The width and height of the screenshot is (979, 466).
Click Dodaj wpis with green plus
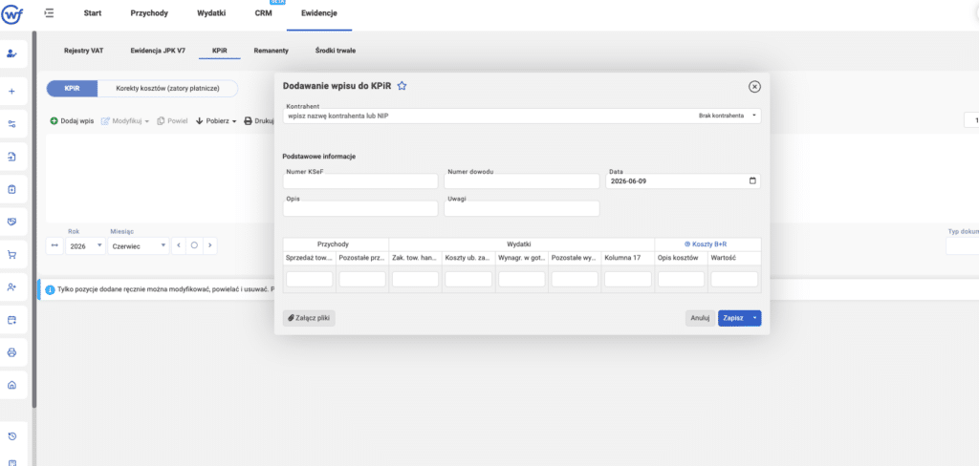(72, 121)
